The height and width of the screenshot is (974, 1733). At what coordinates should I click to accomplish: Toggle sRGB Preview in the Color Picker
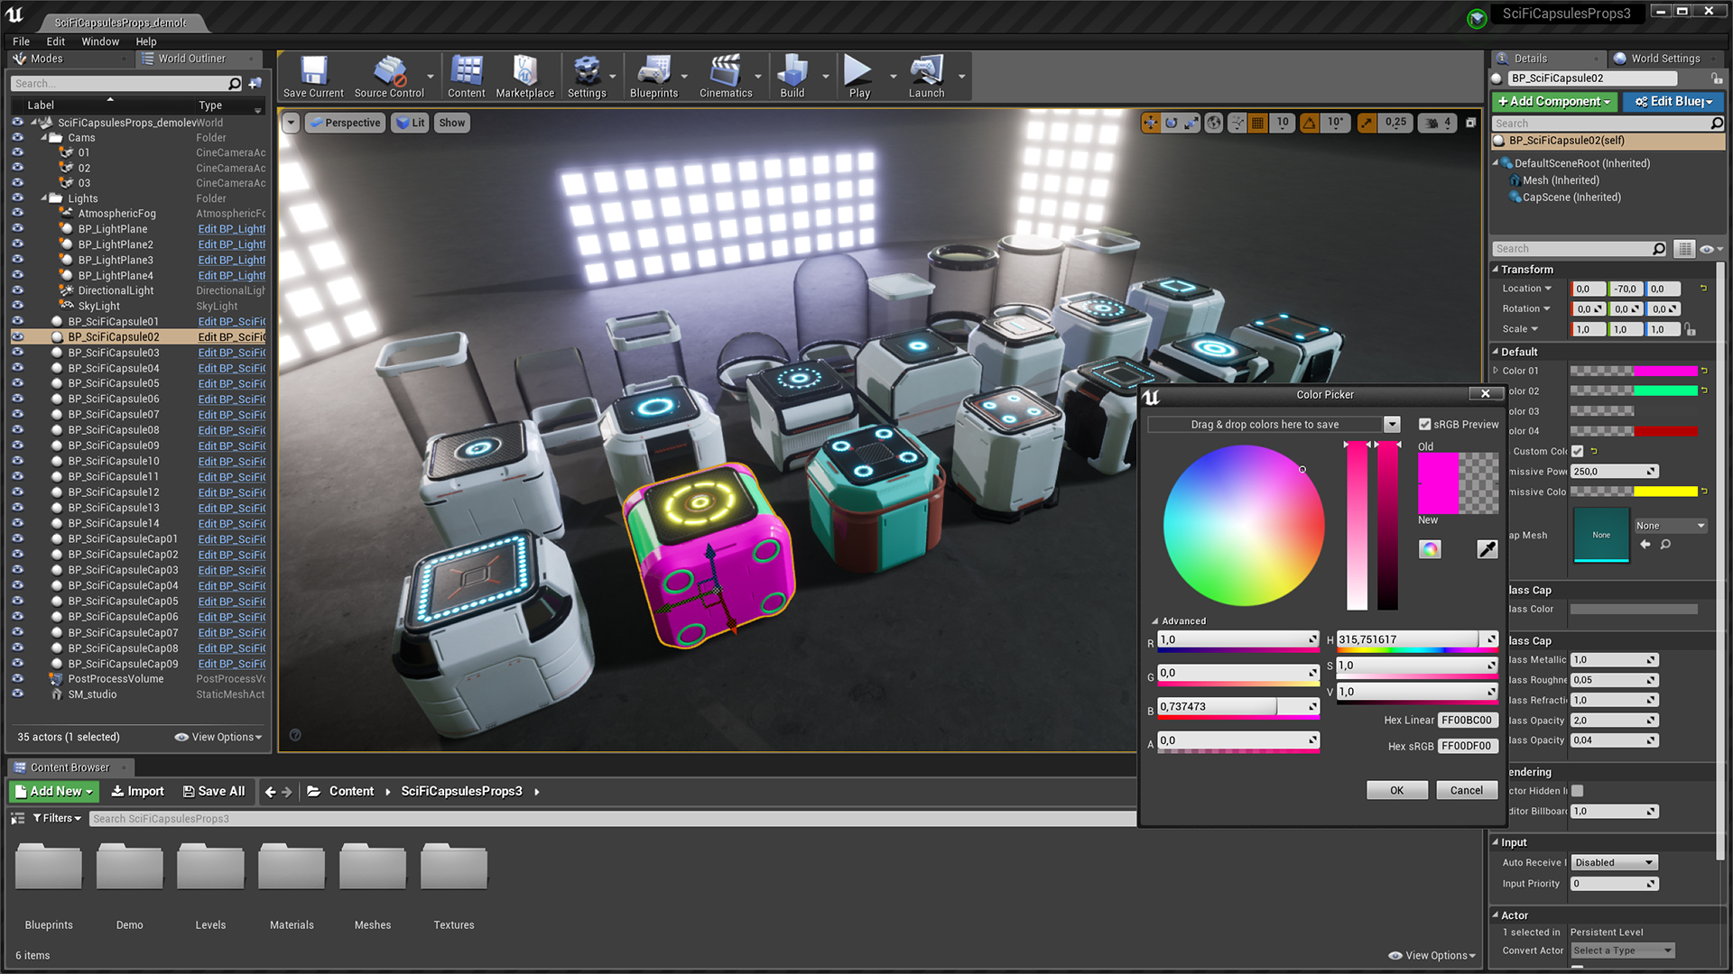1423,424
